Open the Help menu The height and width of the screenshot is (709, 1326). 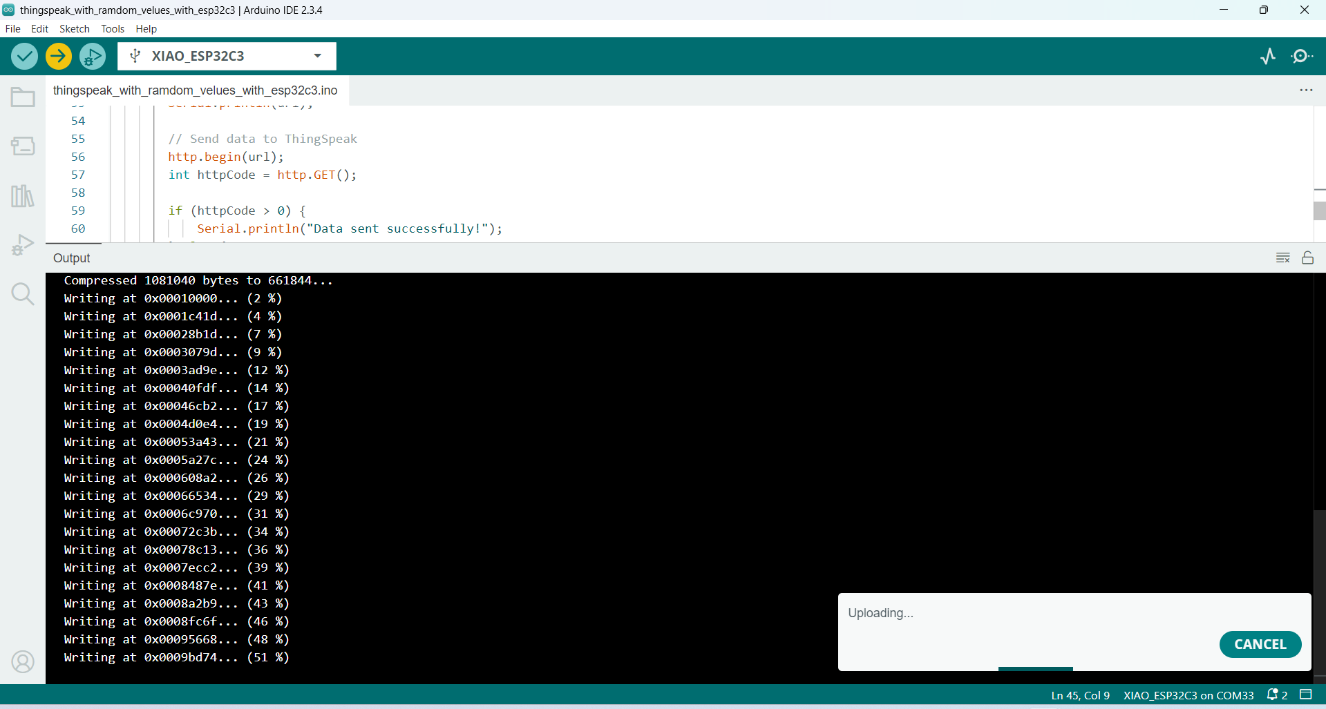[146, 29]
